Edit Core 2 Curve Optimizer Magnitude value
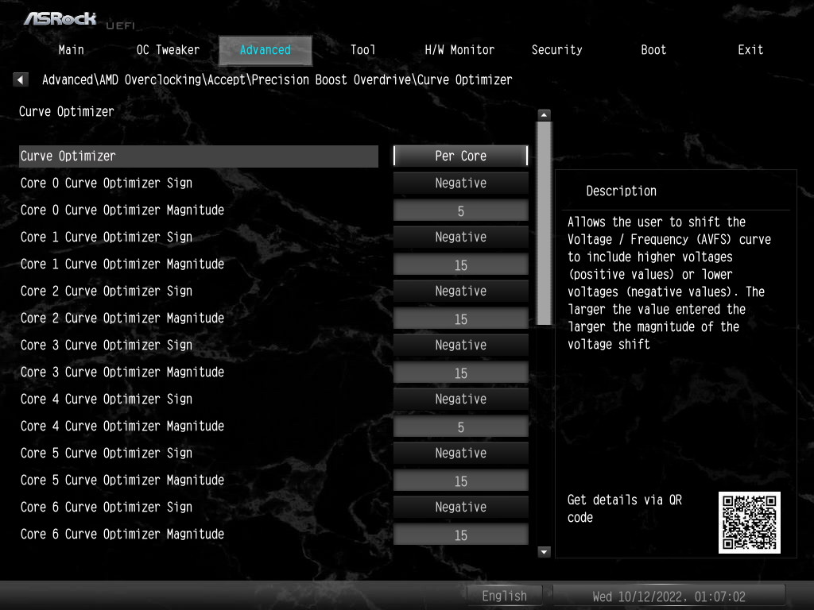Image resolution: width=814 pixels, height=610 pixels. [x=460, y=319]
